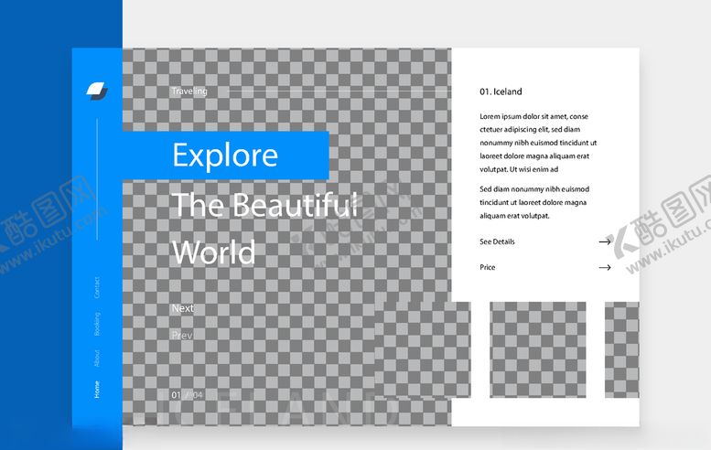Viewport: 711px width, 450px height.
Task: Open the See Details link
Action: point(497,242)
